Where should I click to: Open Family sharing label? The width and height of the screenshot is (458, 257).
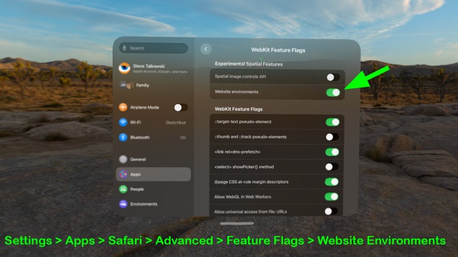coord(142,85)
